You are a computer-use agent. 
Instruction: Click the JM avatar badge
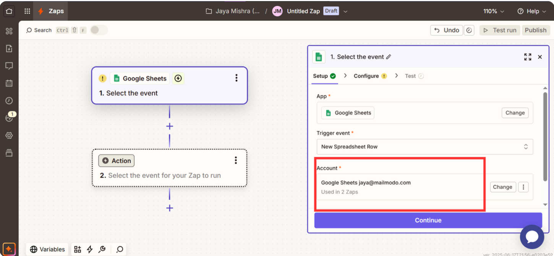point(277,11)
